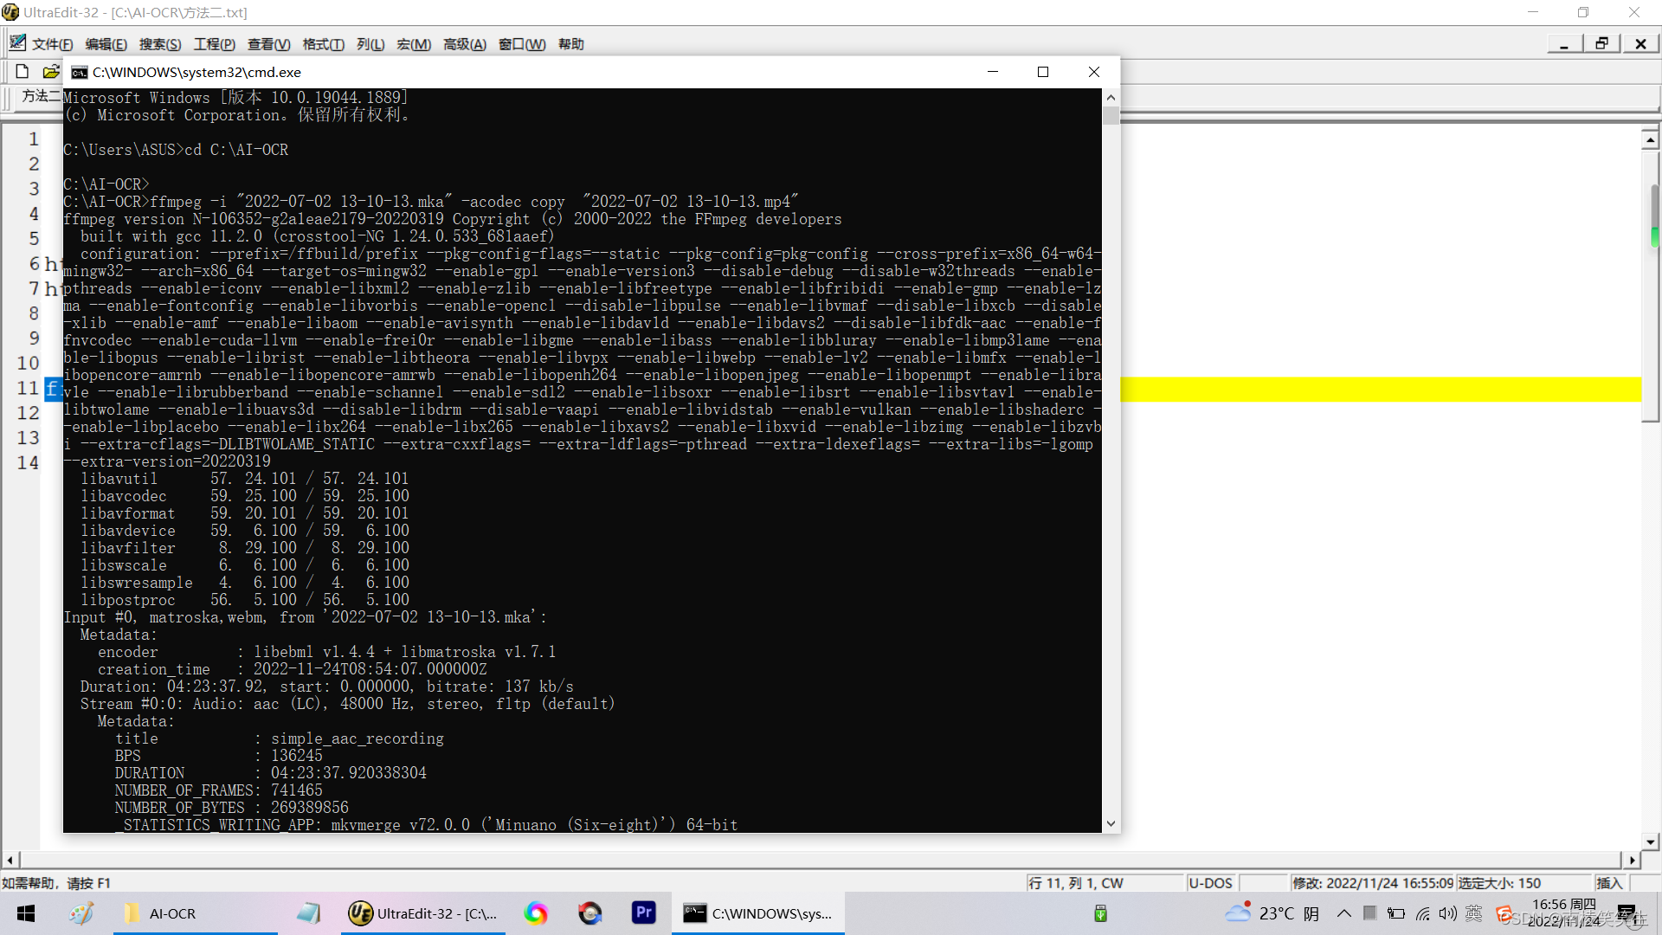This screenshot has height=935, width=1662.
Task: Open the volume speaker tray icon
Action: pos(1448,913)
